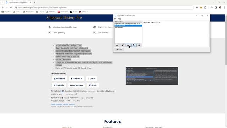This screenshot has width=227, height=128.
Task: Pause clipboard monitoring with Pause button
Action: [119, 49]
